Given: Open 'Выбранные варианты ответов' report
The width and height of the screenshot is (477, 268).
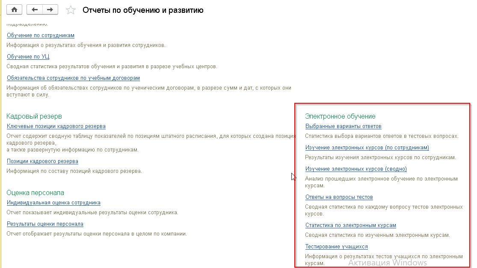Looking at the screenshot, I should pos(343,126).
